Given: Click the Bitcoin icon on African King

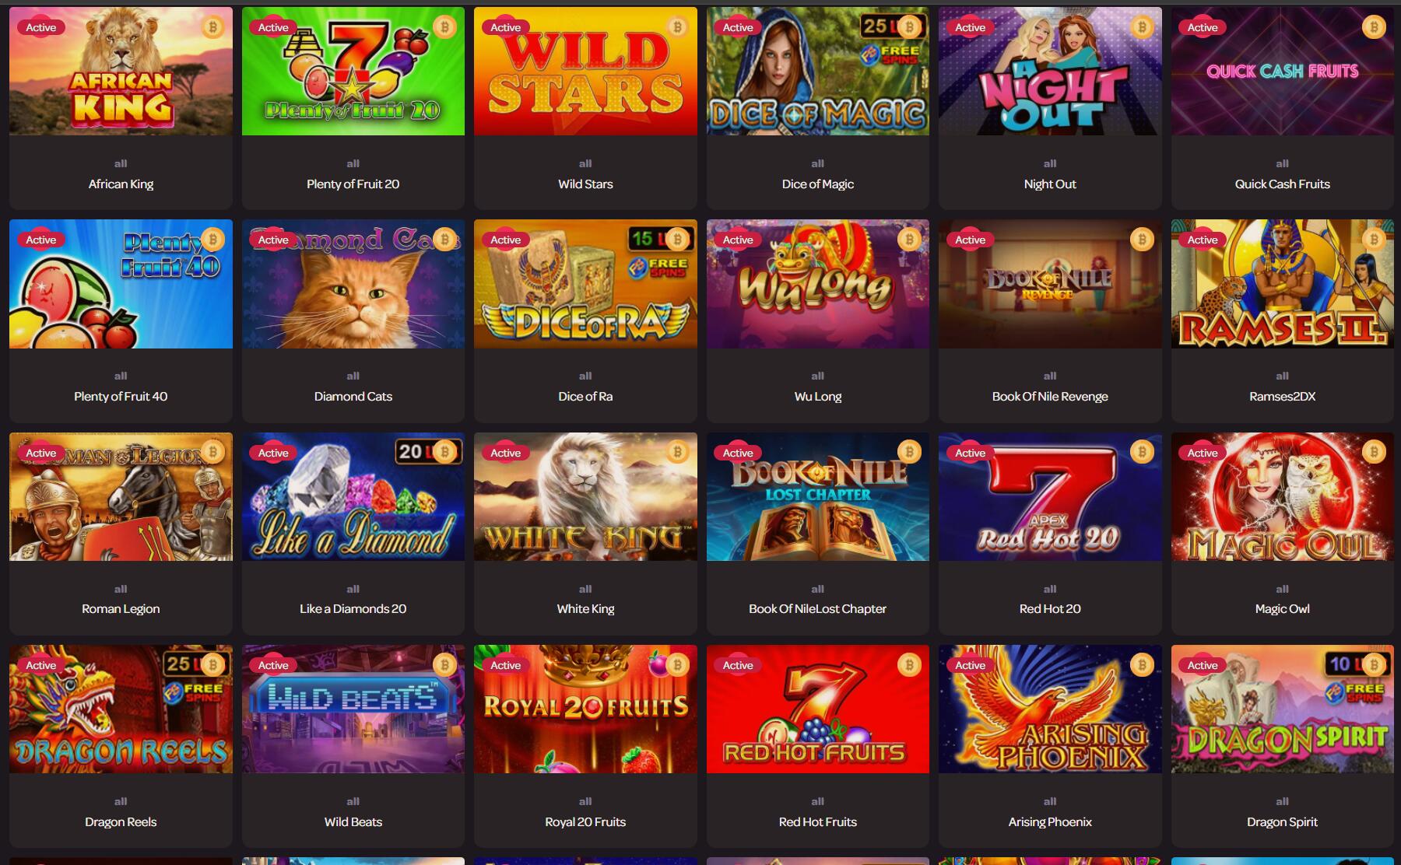Looking at the screenshot, I should click(x=212, y=27).
